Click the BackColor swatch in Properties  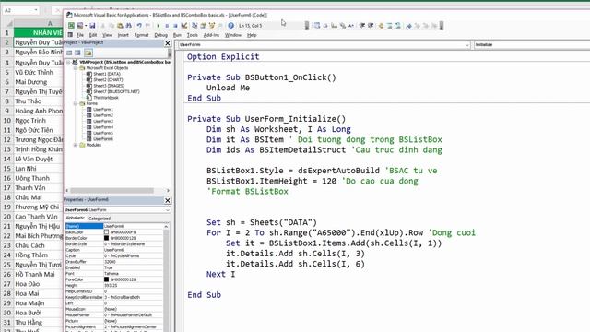pyautogui.click(x=107, y=232)
